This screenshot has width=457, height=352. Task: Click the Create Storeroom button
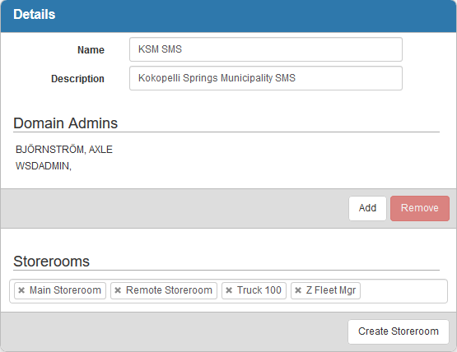click(399, 331)
